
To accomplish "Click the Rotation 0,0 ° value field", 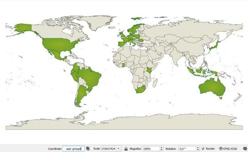I will coord(187,149).
